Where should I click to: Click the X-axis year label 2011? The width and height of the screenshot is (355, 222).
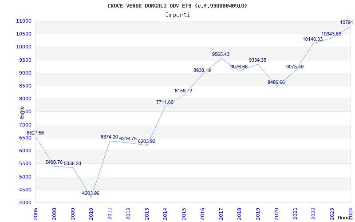[x=110, y=214]
